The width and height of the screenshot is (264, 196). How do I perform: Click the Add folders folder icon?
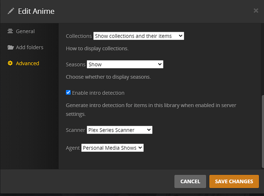click(10, 47)
